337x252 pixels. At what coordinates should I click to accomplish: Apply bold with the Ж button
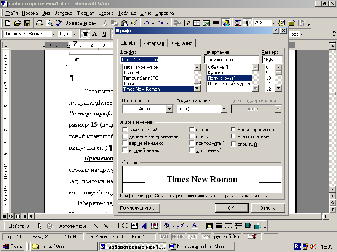click(x=86, y=34)
